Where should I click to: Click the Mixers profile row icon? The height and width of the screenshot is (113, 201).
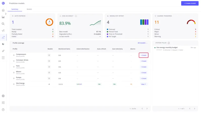14,73
